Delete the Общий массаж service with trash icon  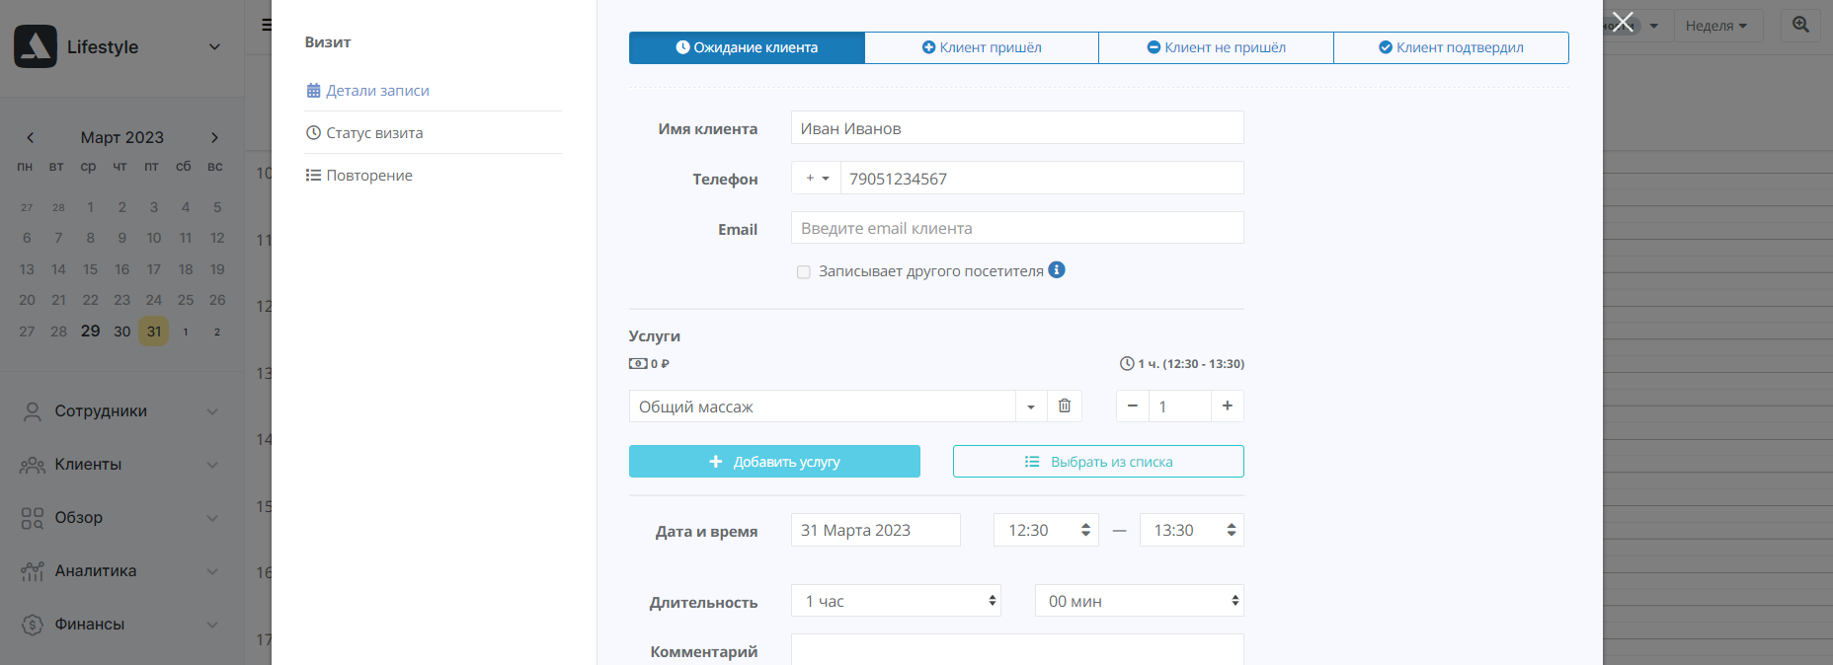pos(1065,406)
